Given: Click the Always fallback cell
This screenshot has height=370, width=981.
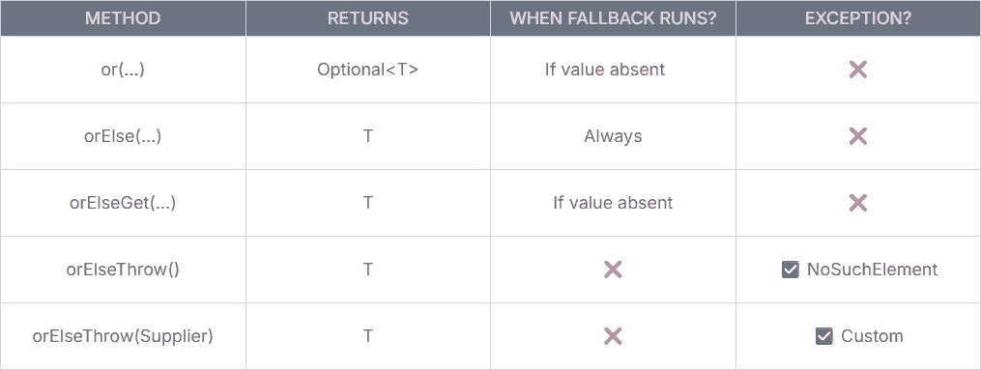Looking at the screenshot, I should (613, 136).
